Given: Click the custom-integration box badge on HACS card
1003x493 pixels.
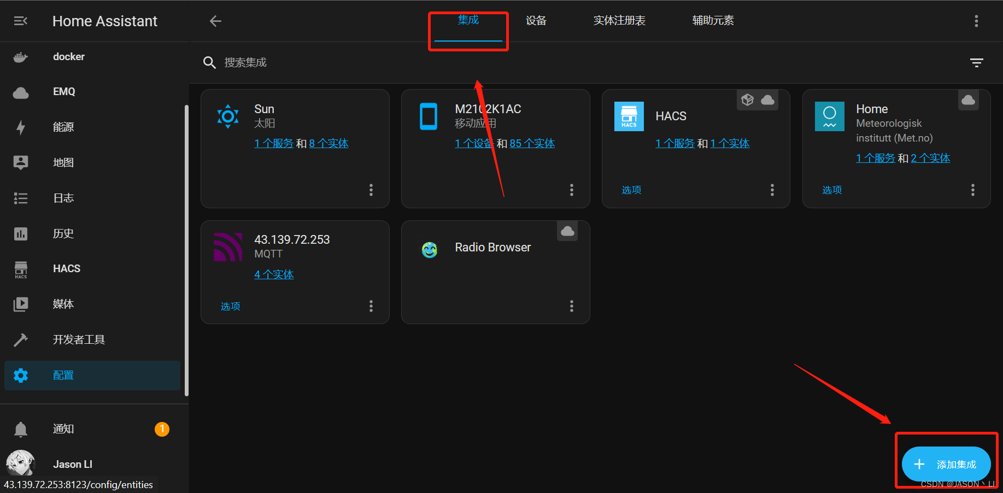Looking at the screenshot, I should 747,99.
